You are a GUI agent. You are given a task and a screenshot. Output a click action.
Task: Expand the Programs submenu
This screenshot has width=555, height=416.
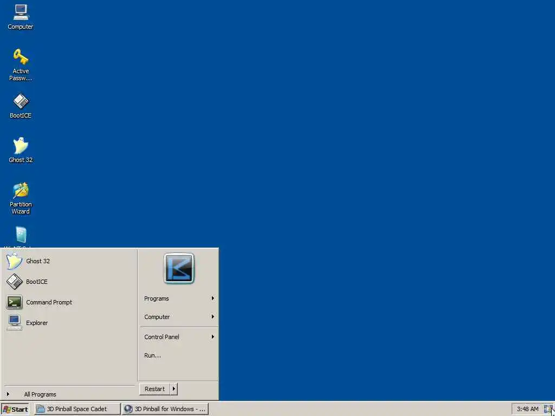(178, 298)
